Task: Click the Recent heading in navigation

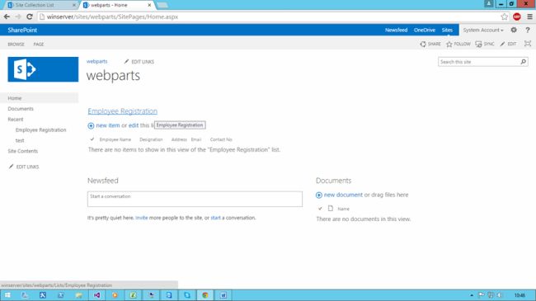Action: (x=16, y=120)
